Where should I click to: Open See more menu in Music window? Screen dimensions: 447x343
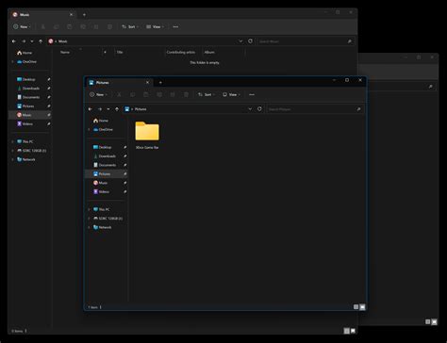tap(175, 26)
